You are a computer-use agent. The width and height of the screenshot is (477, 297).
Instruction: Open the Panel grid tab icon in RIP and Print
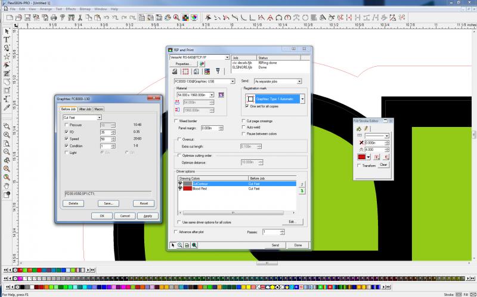click(185, 72)
